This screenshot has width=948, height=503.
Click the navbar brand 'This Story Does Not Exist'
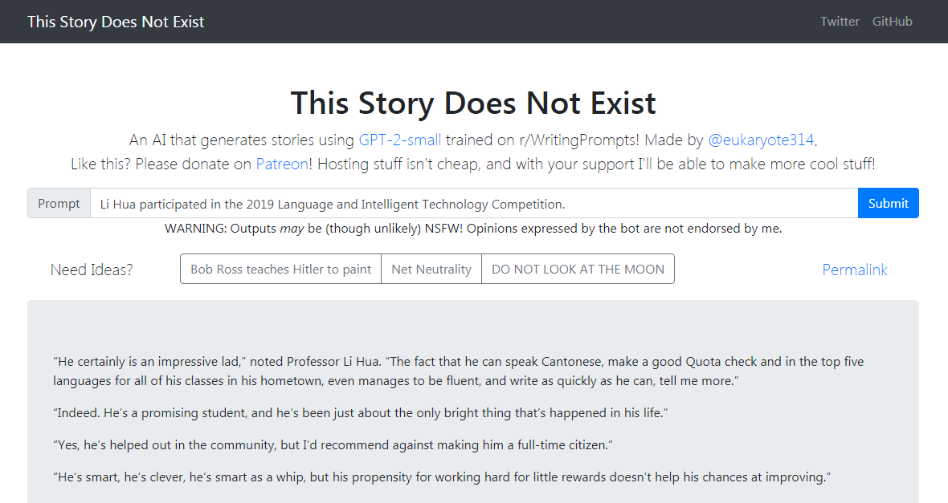coord(116,22)
